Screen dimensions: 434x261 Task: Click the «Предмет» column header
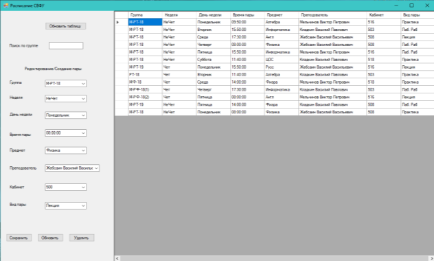[282, 15]
